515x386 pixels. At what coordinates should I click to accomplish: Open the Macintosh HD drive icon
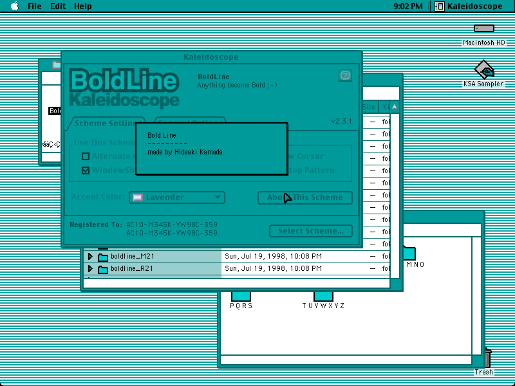point(484,29)
